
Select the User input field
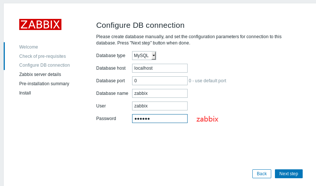[x=159, y=106]
